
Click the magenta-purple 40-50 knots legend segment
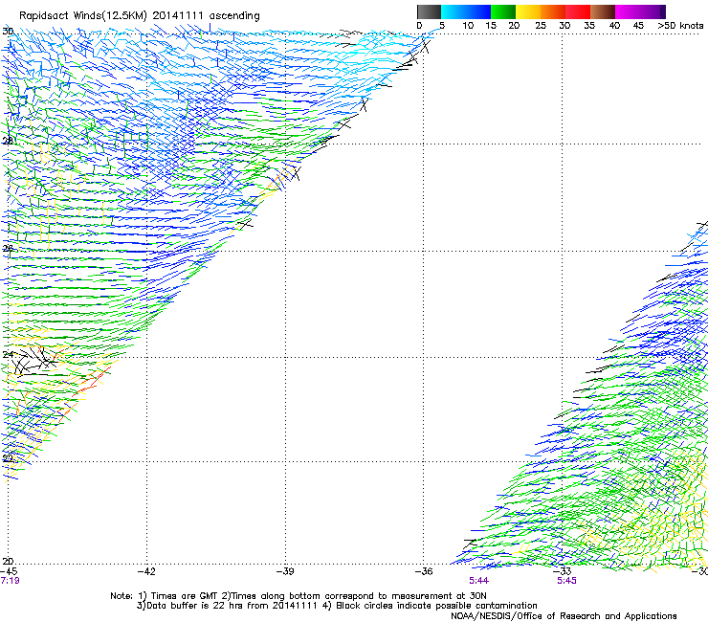click(640, 11)
